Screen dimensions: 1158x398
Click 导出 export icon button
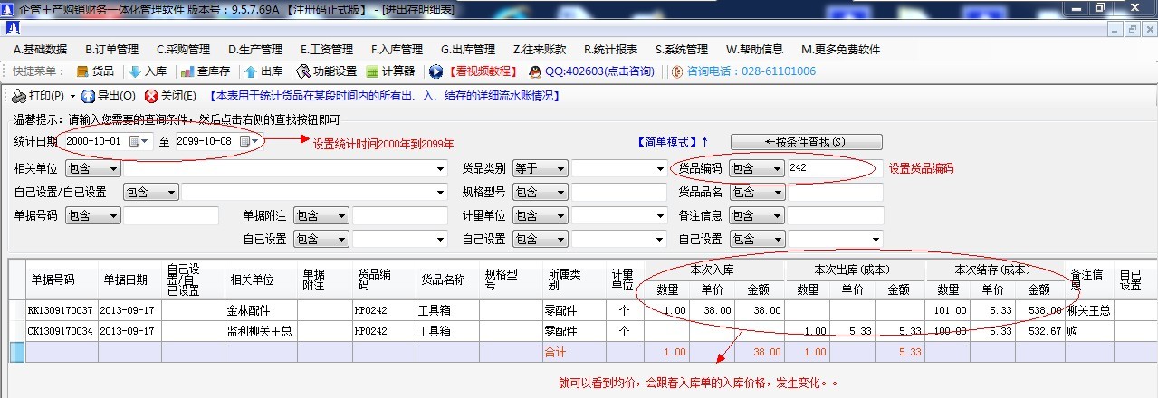coord(89,96)
